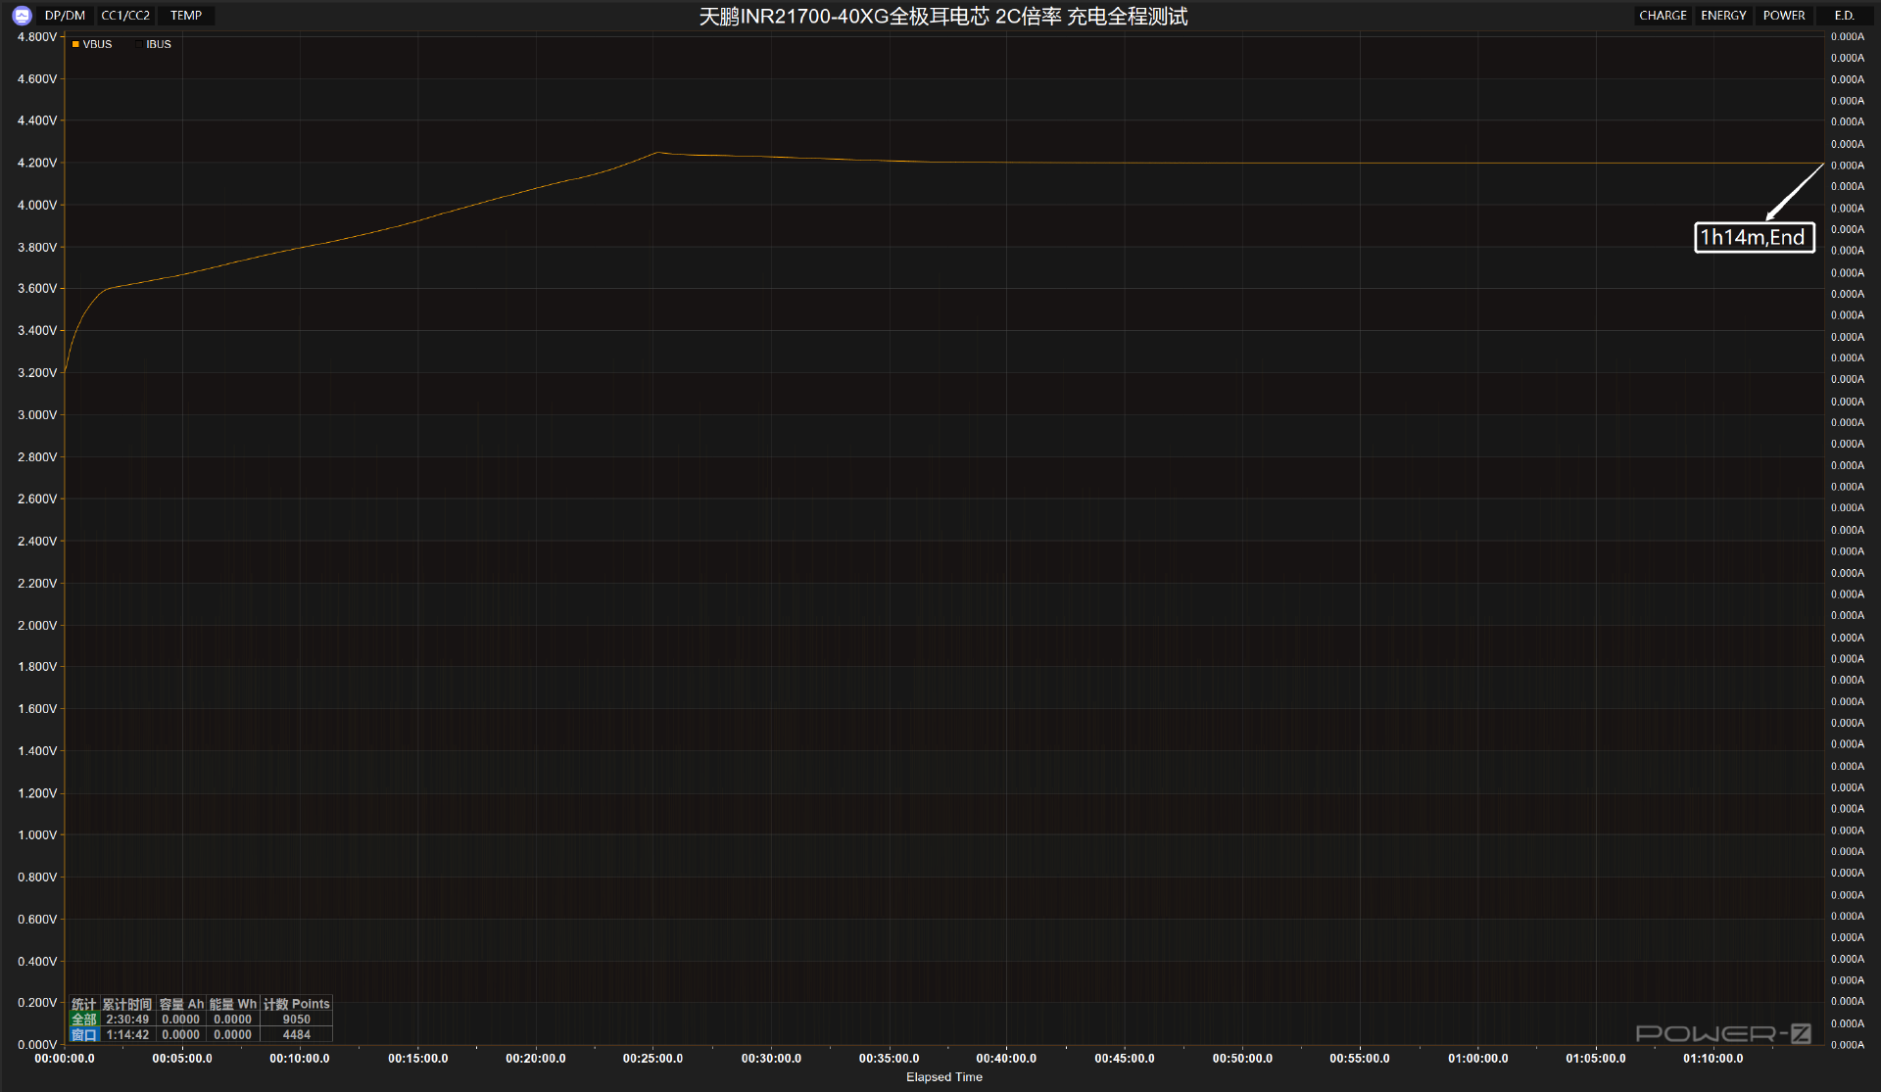Click the VBUS curve start at 3.2V
1881x1092 pixels.
pos(66,372)
